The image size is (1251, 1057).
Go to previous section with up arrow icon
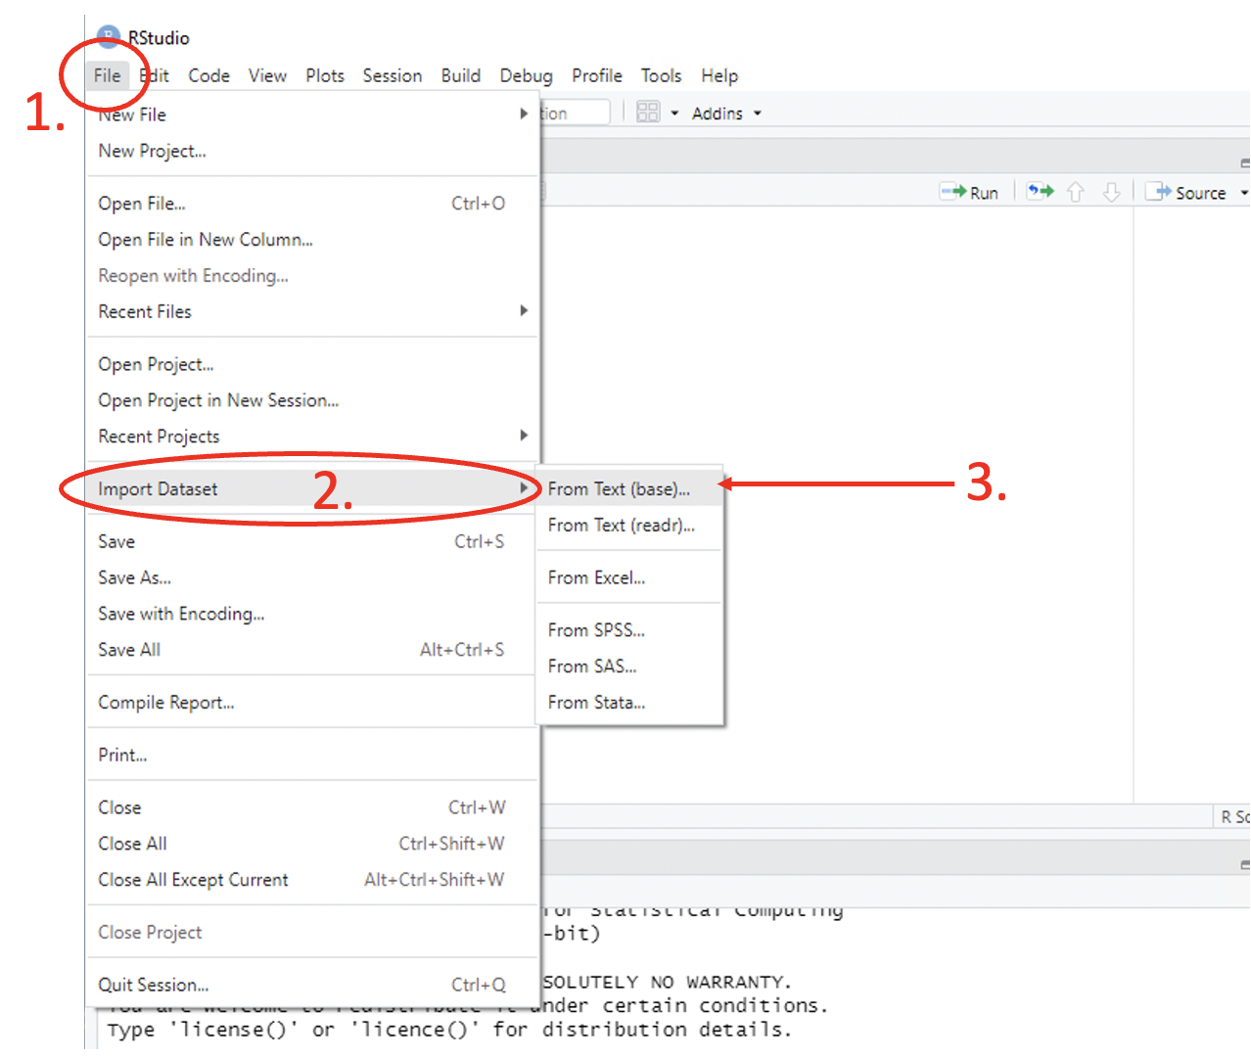tap(1076, 192)
